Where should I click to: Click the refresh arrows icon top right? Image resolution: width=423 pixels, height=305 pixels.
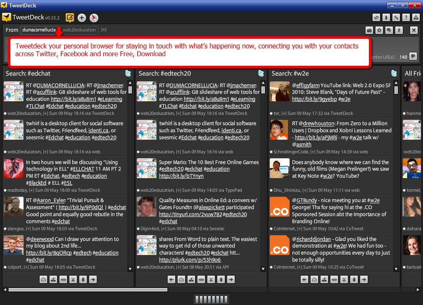(x=376, y=17)
